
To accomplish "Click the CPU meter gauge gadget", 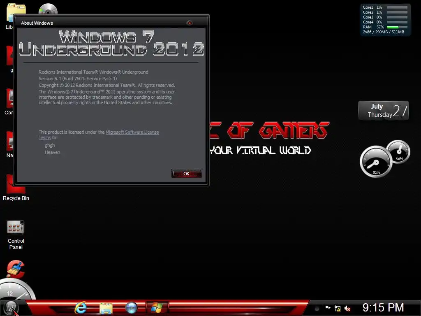I will 376,161.
